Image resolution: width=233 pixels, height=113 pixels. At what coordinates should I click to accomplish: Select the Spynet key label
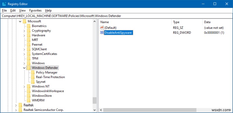[x=41, y=82]
